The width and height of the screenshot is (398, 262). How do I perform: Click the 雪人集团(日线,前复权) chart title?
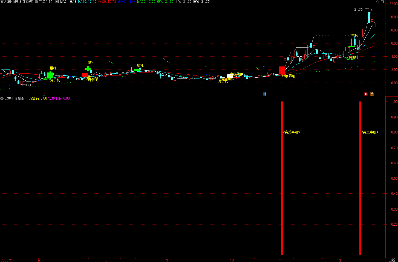[17, 2]
